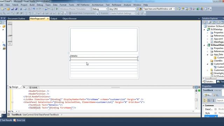Click the collapse pane icon under zoom slider
The width and height of the screenshot is (224, 126).
(x=10, y=44)
